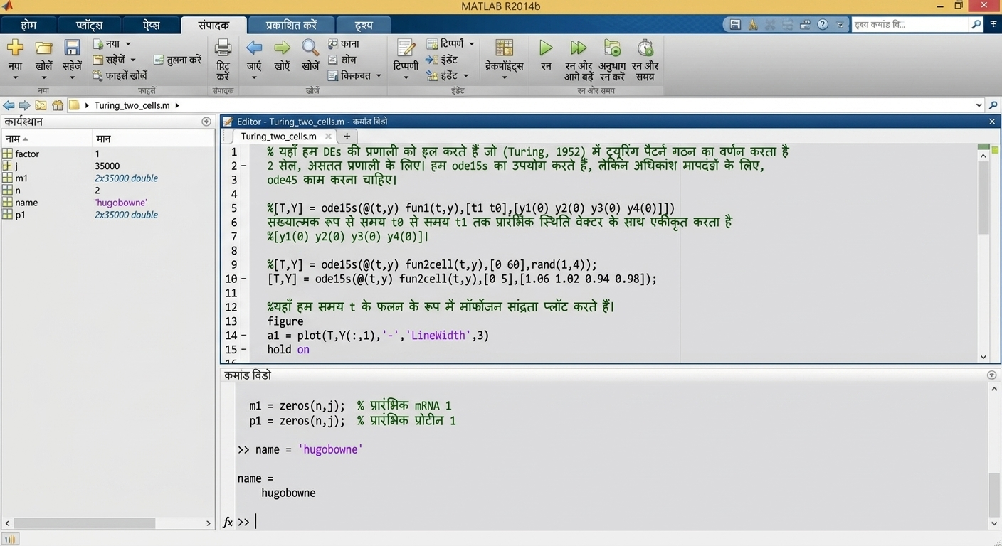Click the फाना button in the खोजें group

[343, 44]
